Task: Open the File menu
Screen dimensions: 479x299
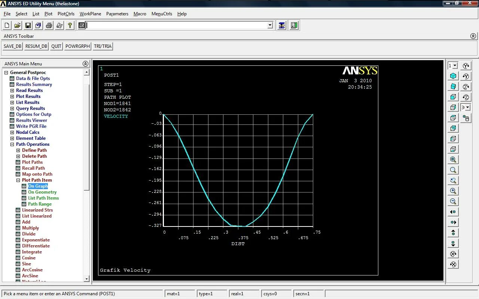Action: (x=7, y=14)
